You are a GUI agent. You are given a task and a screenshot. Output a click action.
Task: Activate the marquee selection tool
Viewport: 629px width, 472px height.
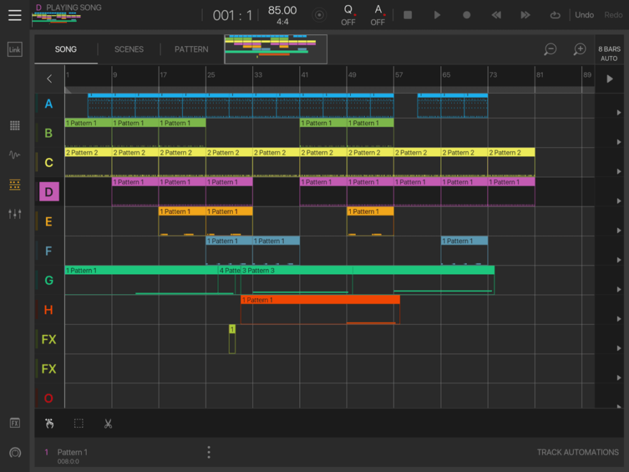(x=78, y=423)
